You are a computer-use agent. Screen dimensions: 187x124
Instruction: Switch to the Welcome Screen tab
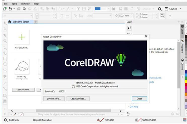pos(21,22)
